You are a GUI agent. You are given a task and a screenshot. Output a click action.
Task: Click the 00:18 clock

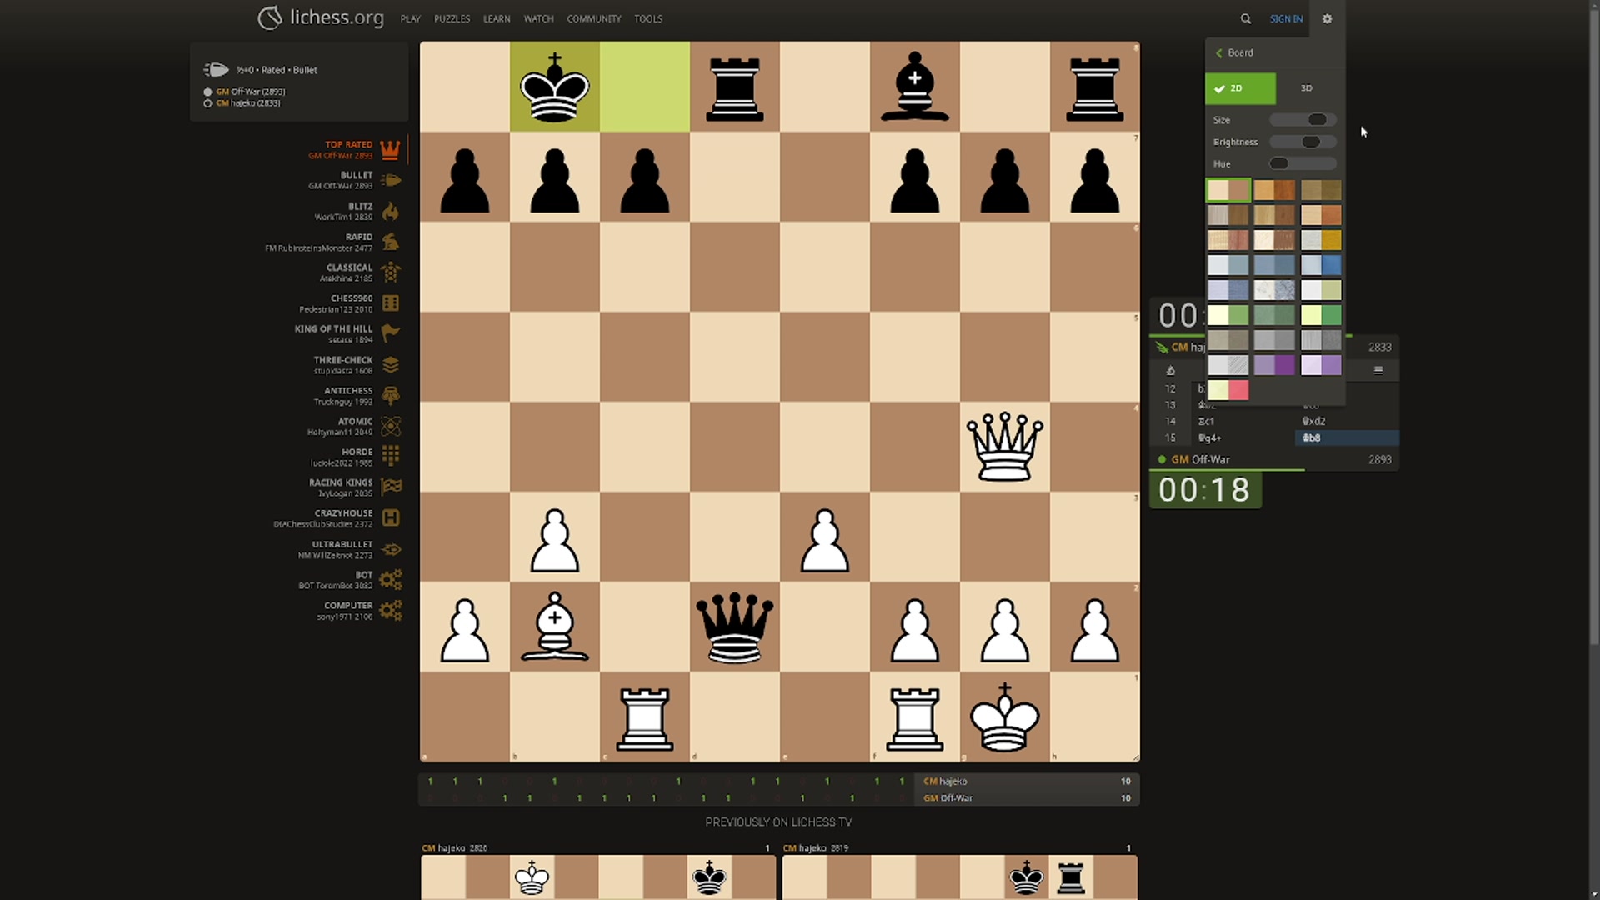point(1205,490)
